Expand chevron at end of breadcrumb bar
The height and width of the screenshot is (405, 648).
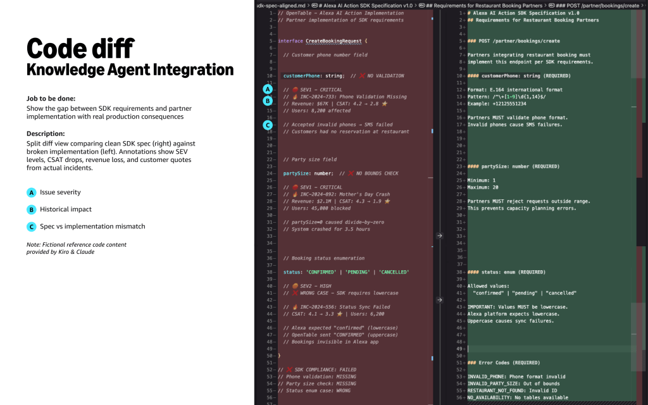pos(644,5)
